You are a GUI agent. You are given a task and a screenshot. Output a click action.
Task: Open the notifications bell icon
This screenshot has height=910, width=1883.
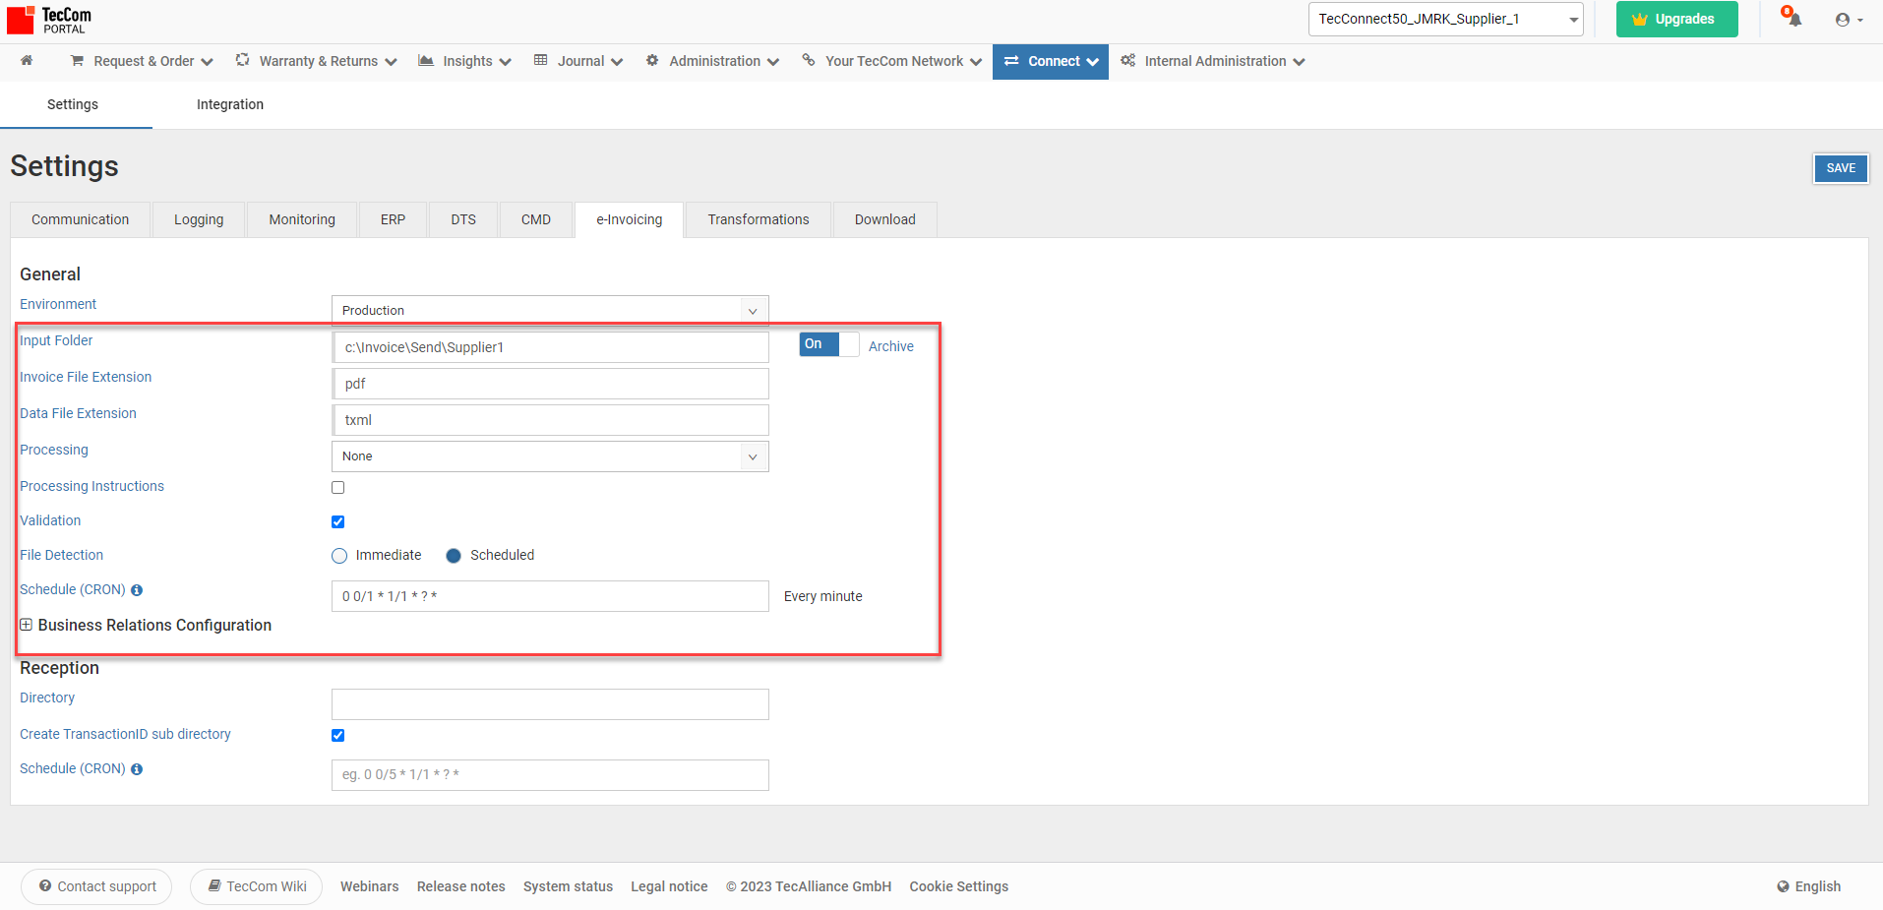1793,19
